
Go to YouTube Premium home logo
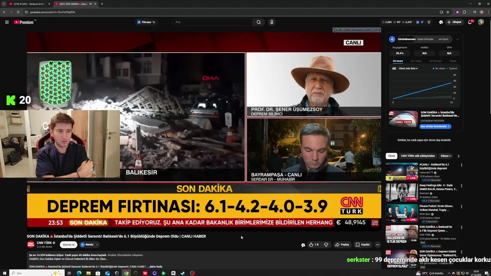(24, 22)
